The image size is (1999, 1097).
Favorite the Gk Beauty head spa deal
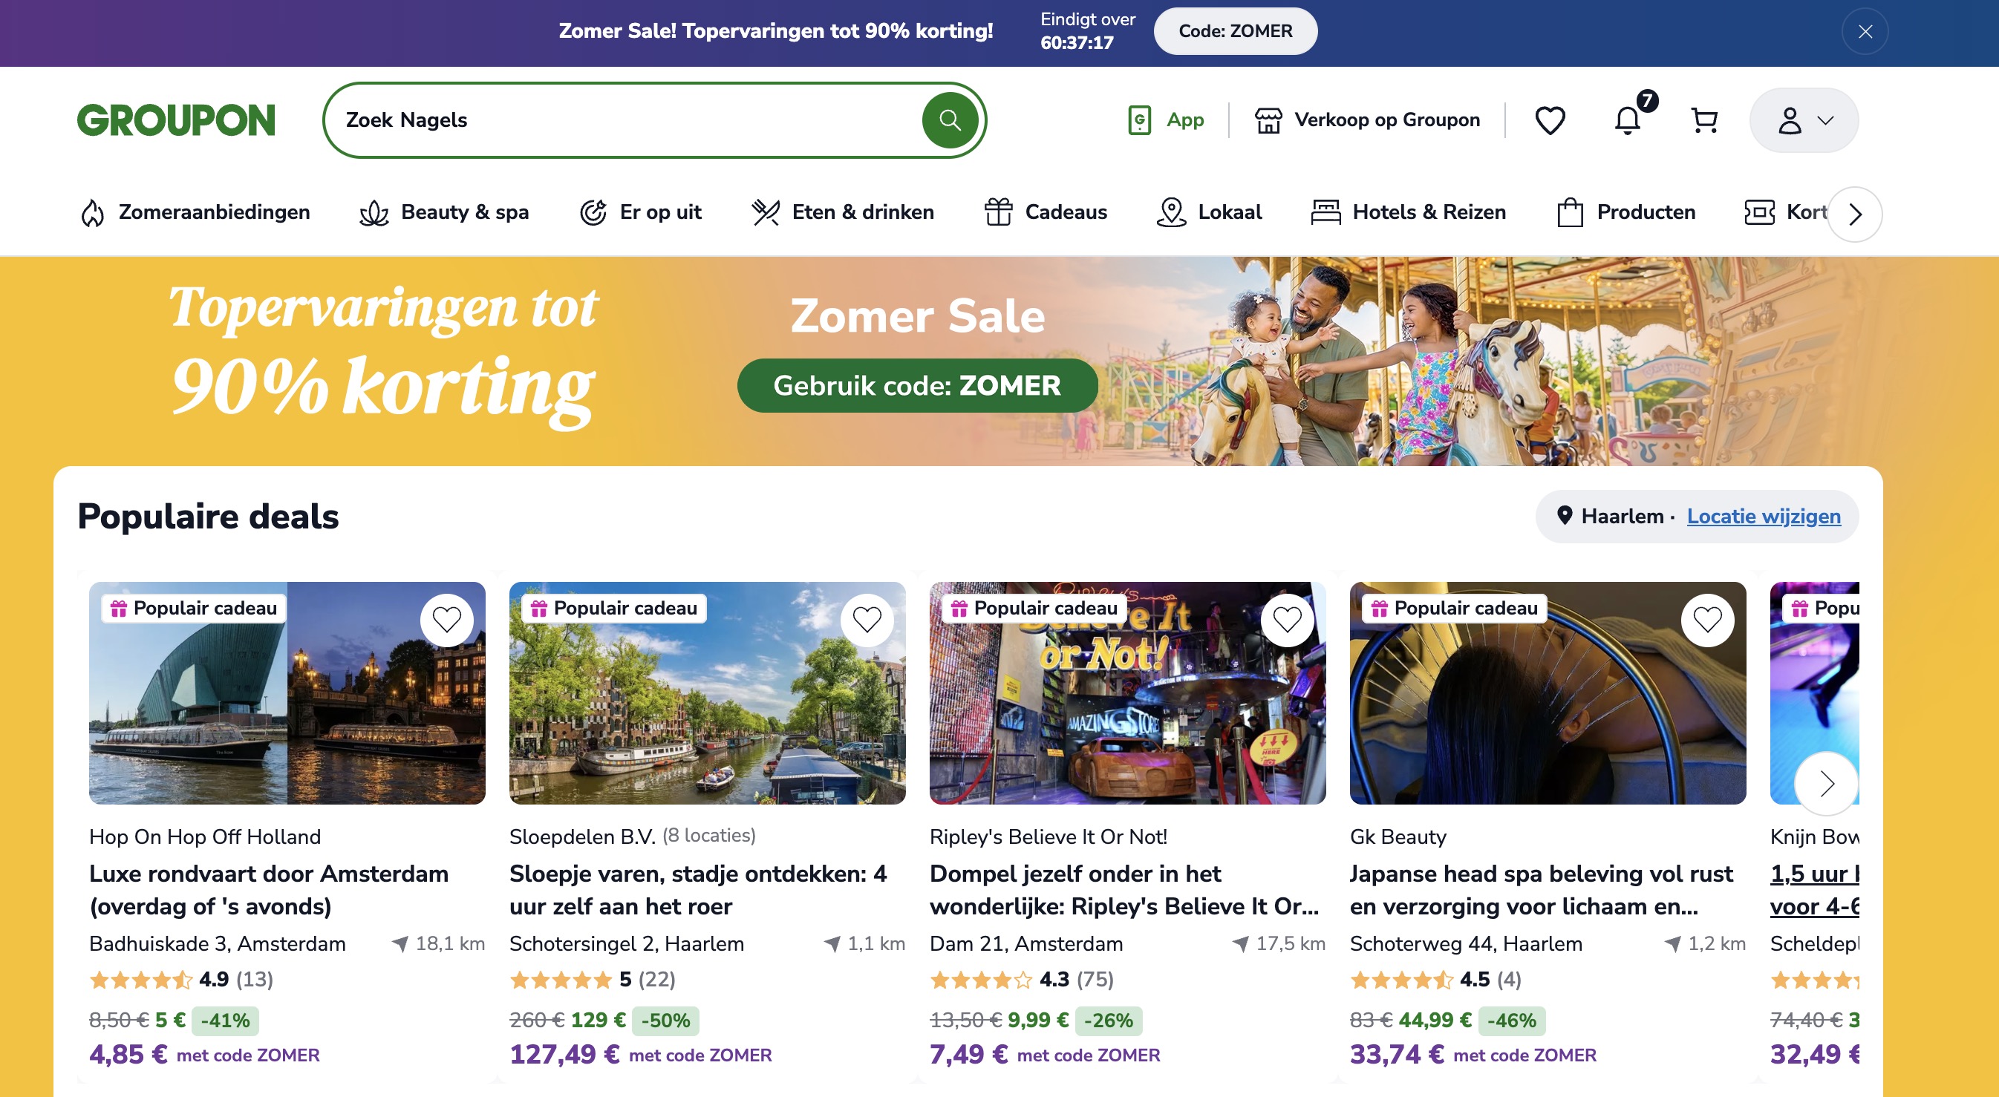point(1707,620)
